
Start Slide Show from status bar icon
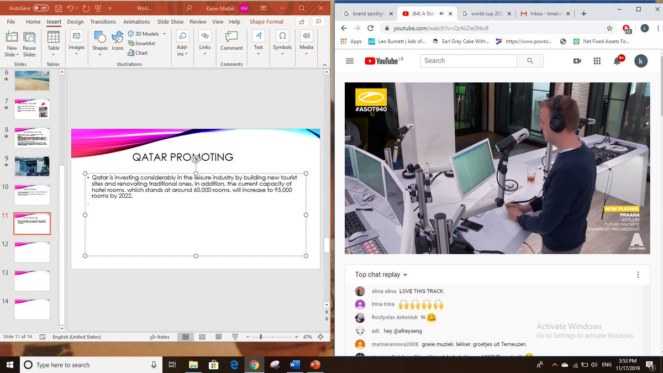[235, 337]
